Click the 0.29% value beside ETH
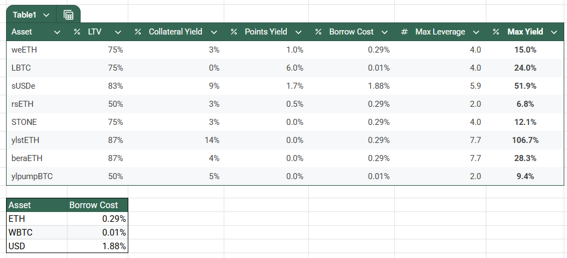The width and height of the screenshot is (567, 258). coord(114,219)
